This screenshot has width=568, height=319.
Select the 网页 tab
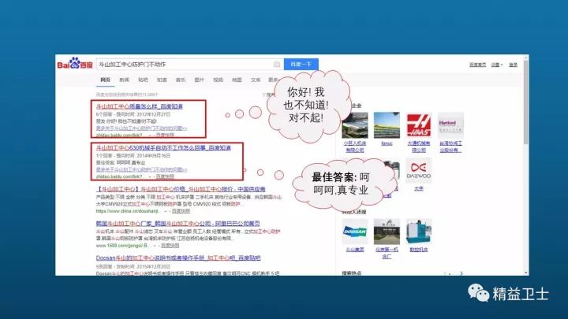pyautogui.click(x=106, y=80)
